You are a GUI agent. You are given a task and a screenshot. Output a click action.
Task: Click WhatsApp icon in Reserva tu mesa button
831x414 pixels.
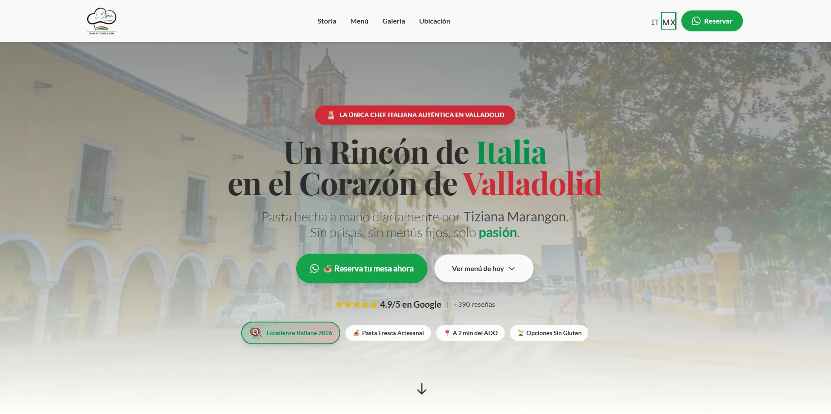pyautogui.click(x=315, y=268)
